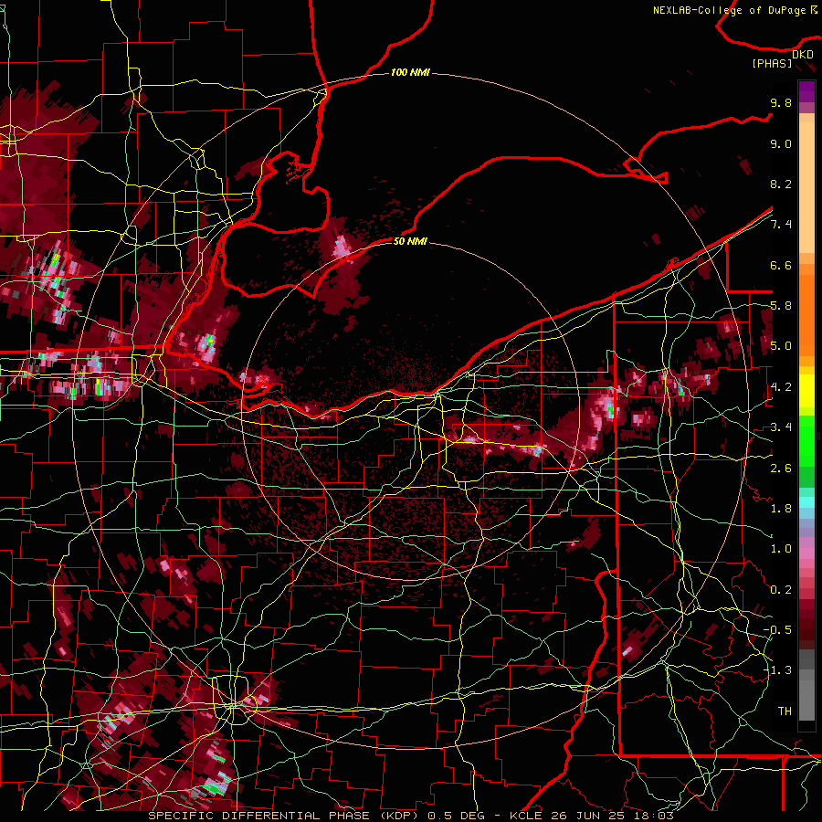Click the [PHAS] legend header
The height and width of the screenshot is (822, 822).
point(772,64)
